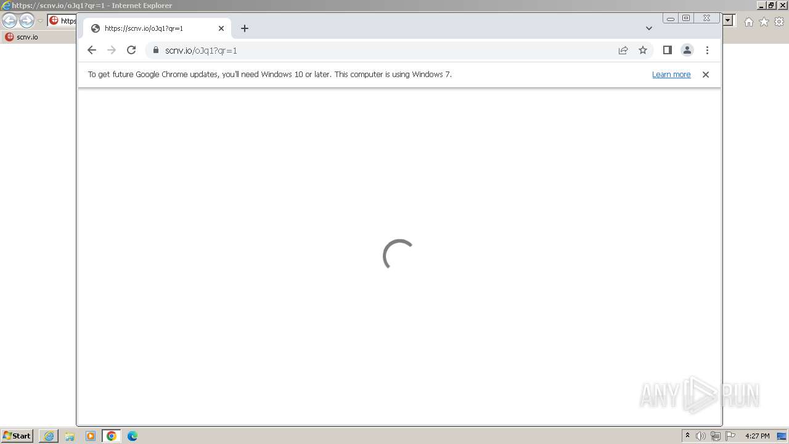Click the 4:27 PM clock
The image size is (789, 444).
757,436
